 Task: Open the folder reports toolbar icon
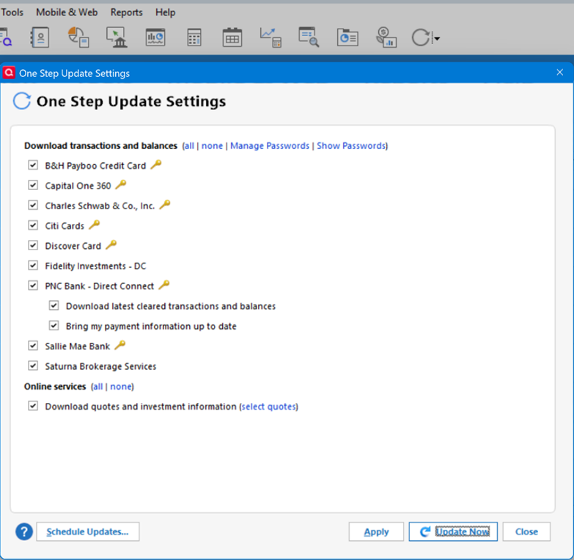coord(347,37)
